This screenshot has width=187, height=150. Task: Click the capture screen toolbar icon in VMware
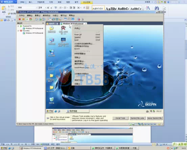coord(78,19)
